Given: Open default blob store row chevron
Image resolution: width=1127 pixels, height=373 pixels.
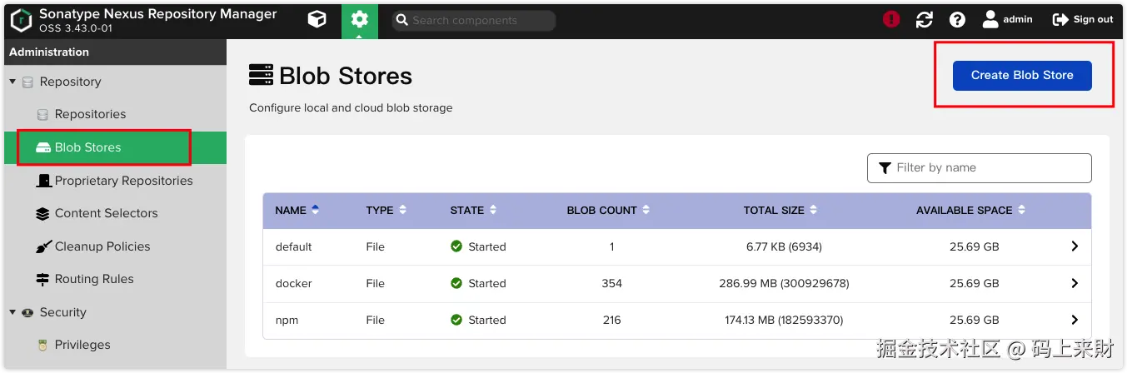Looking at the screenshot, I should [1075, 246].
